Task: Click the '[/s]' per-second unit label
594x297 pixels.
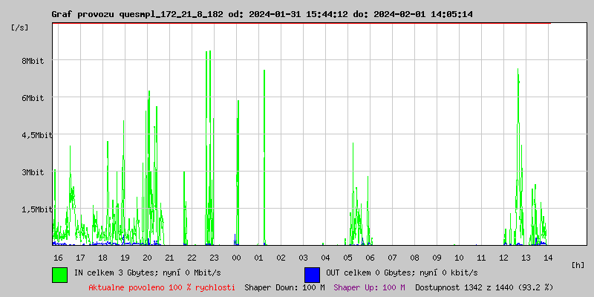Action: [x=20, y=27]
